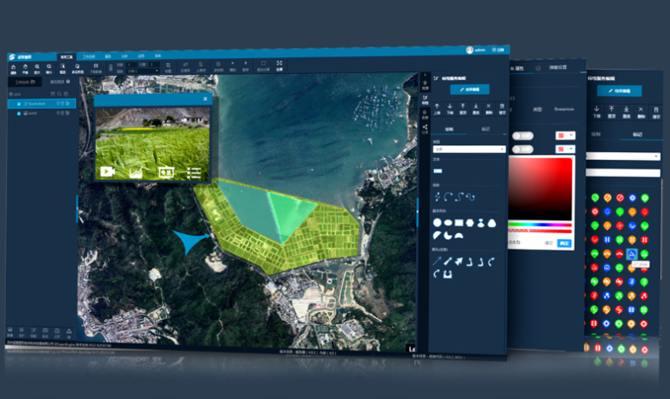Image resolution: width=670 pixels, height=399 pixels.
Task: Click logout link next to admin
Action: (498, 50)
